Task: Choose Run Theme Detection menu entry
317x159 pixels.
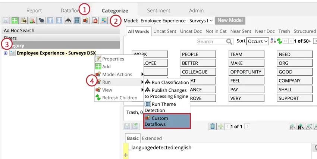Action: click(160, 107)
